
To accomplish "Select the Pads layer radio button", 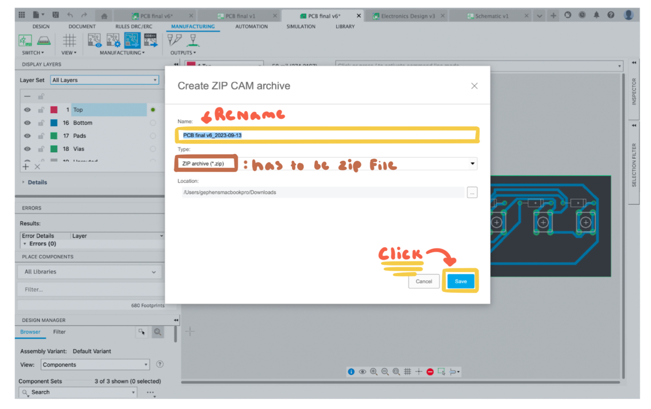I will (x=153, y=136).
